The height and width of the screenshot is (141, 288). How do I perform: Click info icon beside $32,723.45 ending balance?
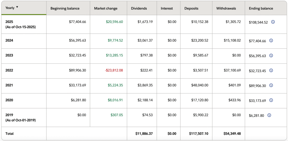271,70
